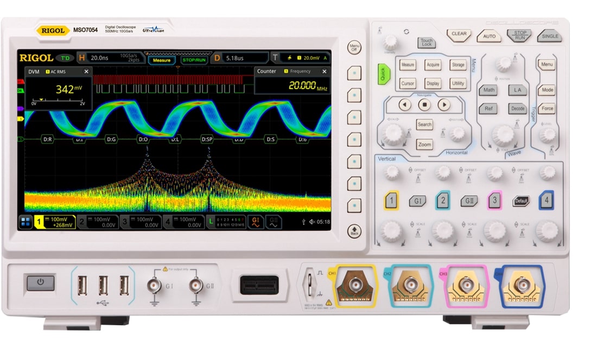Close the DVM panel
The image size is (597, 348).
pyautogui.click(x=86, y=72)
